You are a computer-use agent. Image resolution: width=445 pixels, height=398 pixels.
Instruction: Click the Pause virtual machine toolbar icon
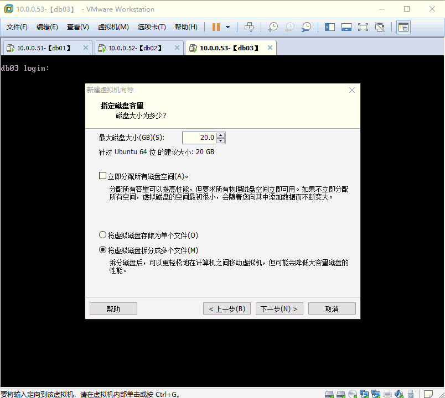(x=216, y=27)
